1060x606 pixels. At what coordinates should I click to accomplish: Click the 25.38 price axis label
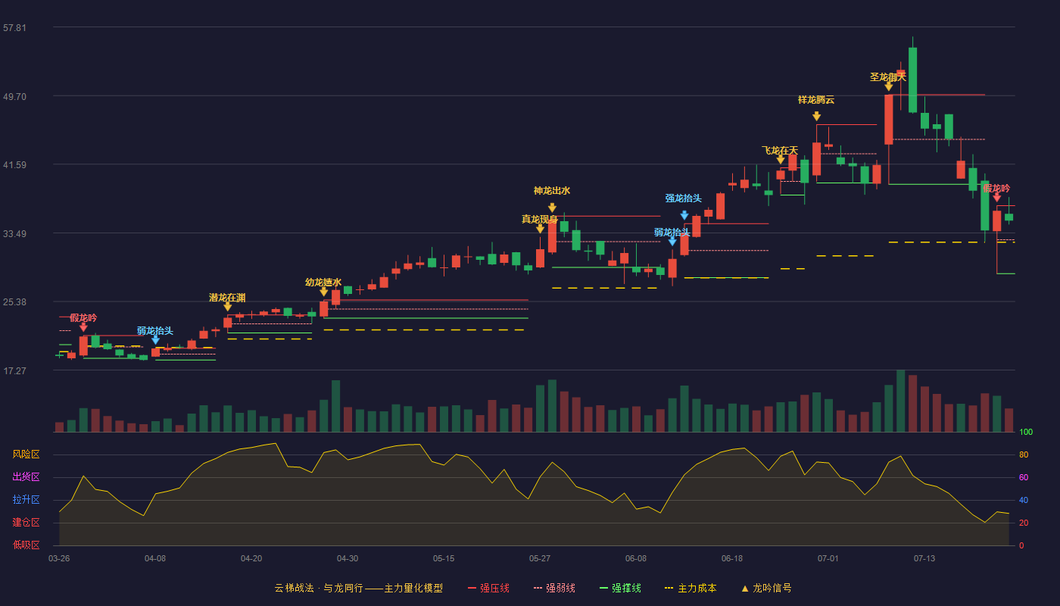point(14,301)
